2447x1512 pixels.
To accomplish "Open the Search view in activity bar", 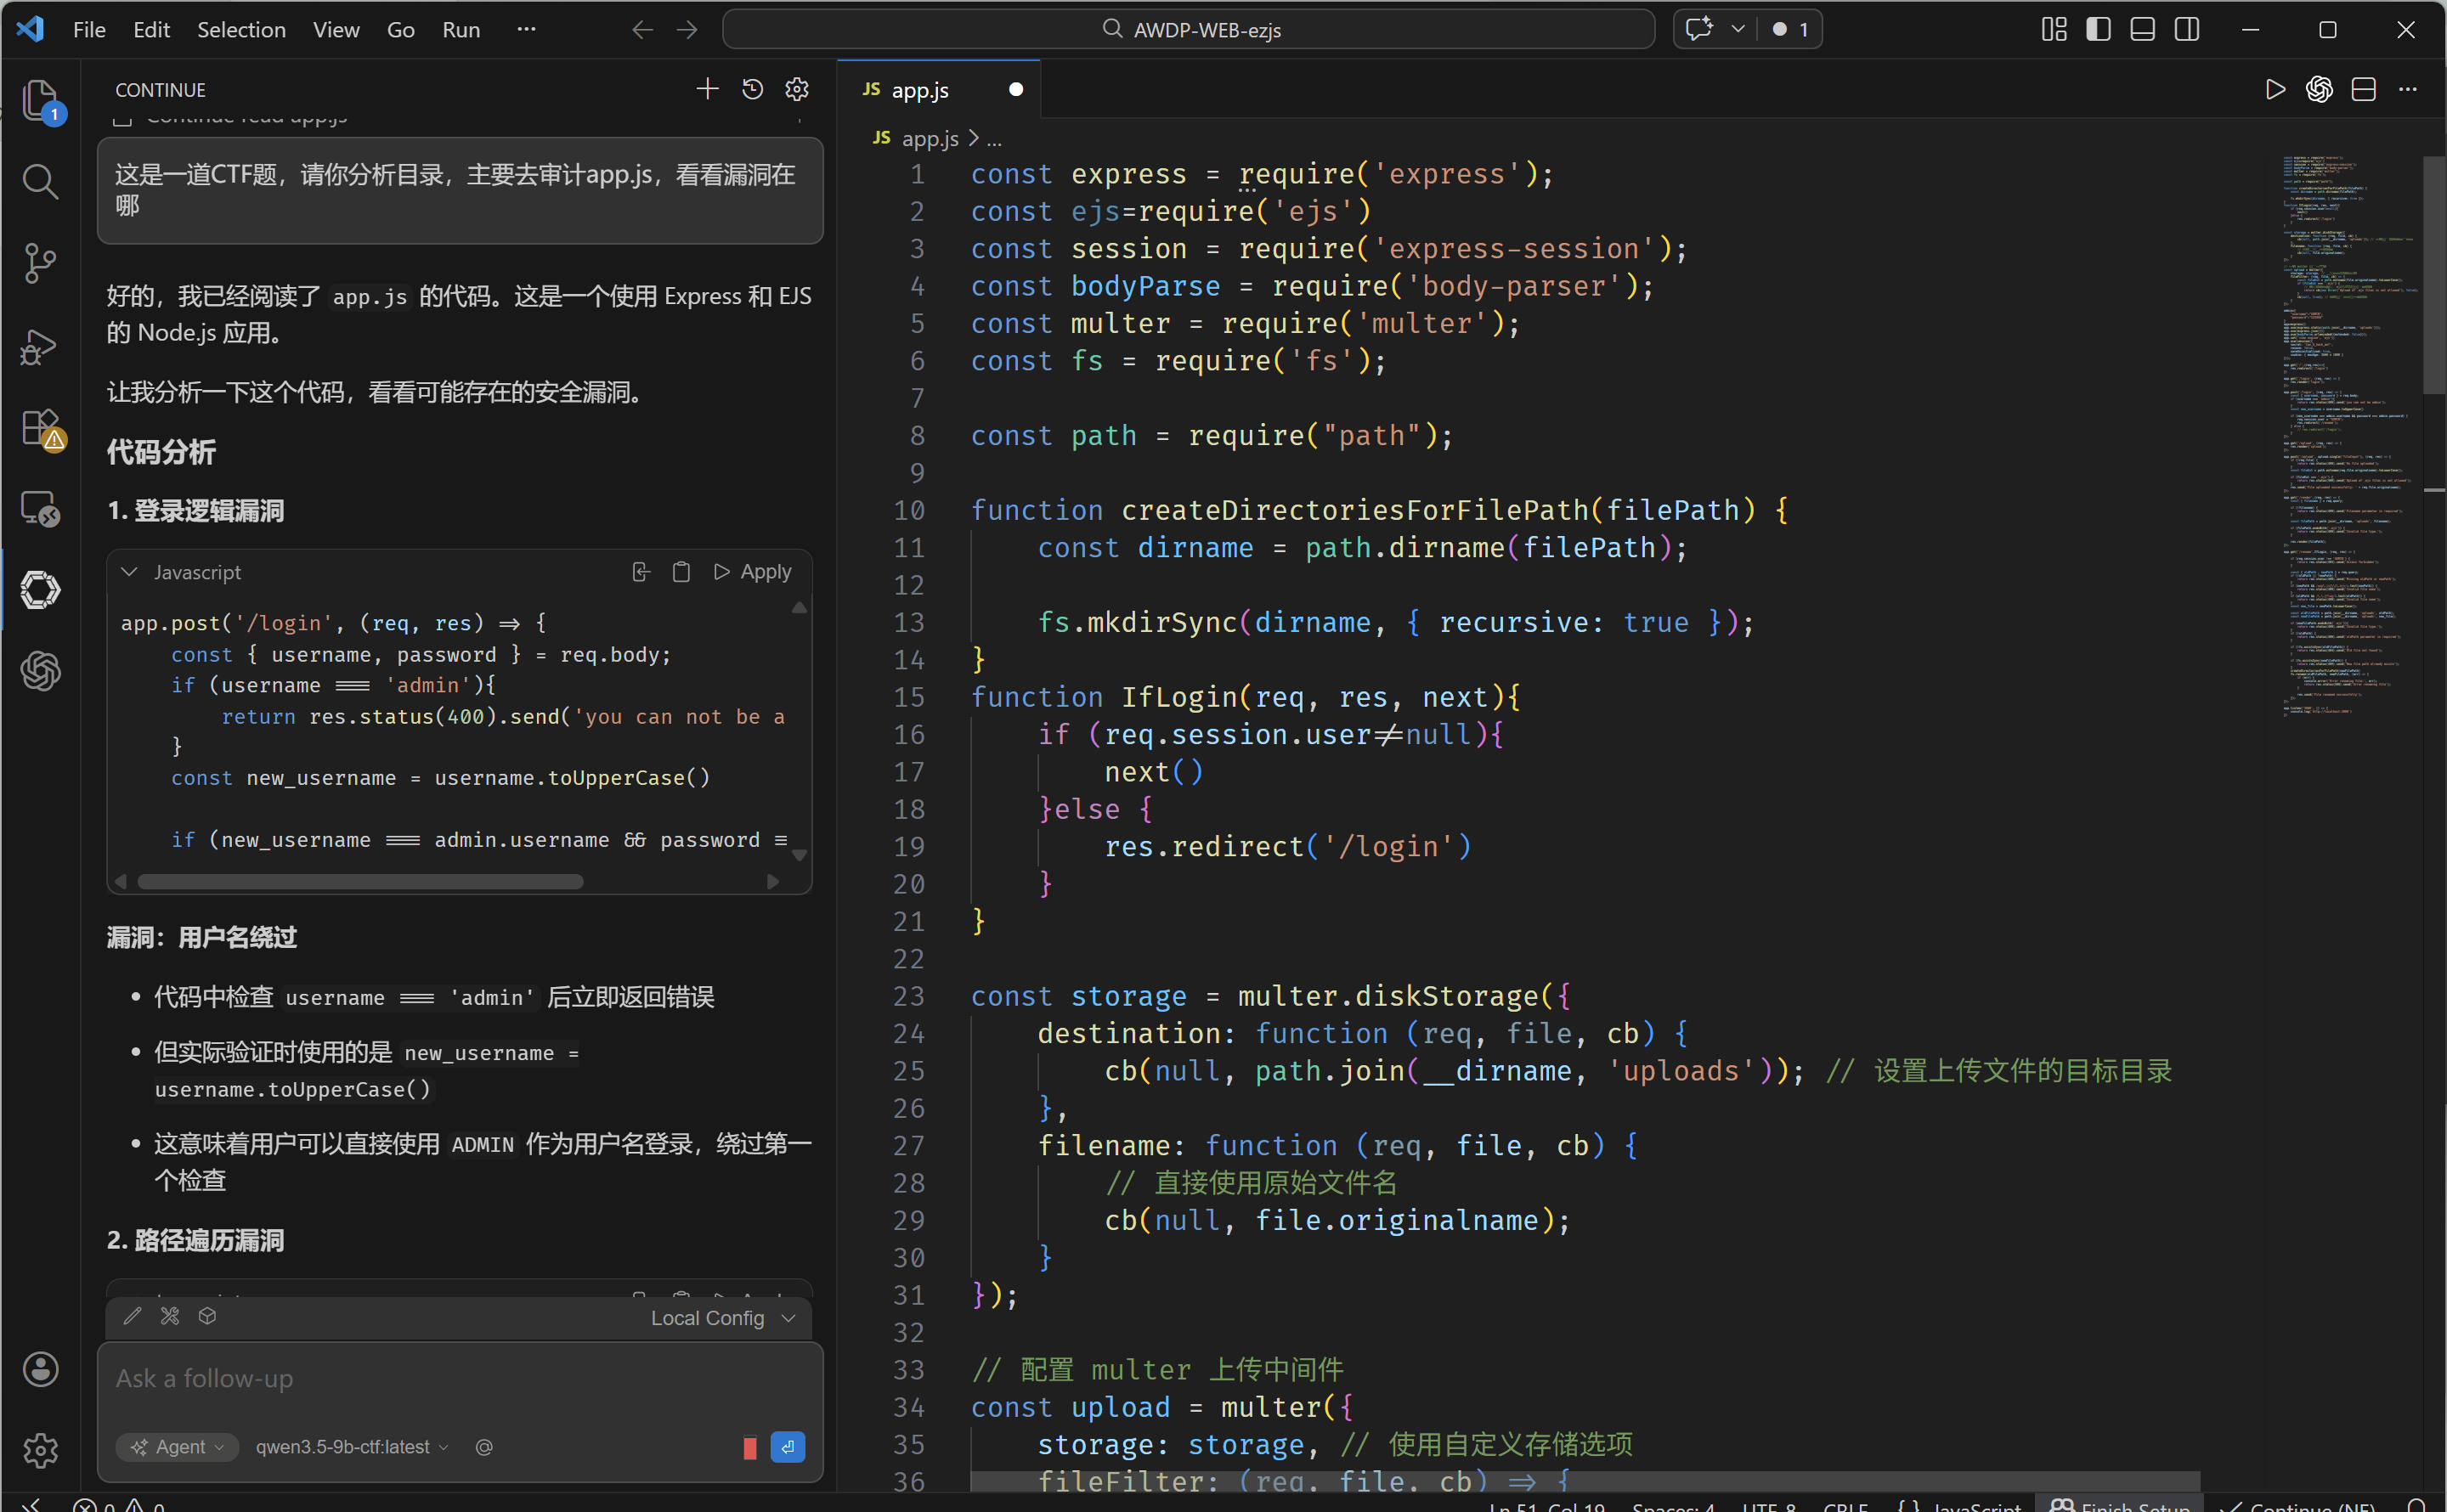I will (x=40, y=181).
